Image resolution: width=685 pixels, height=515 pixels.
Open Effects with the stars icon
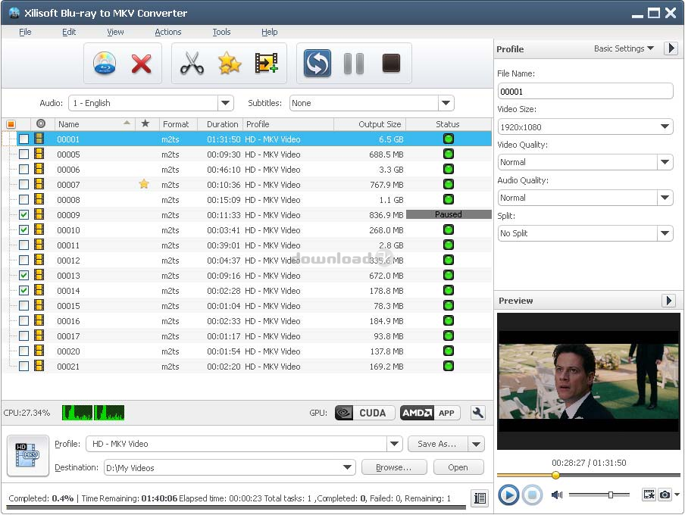click(x=230, y=64)
